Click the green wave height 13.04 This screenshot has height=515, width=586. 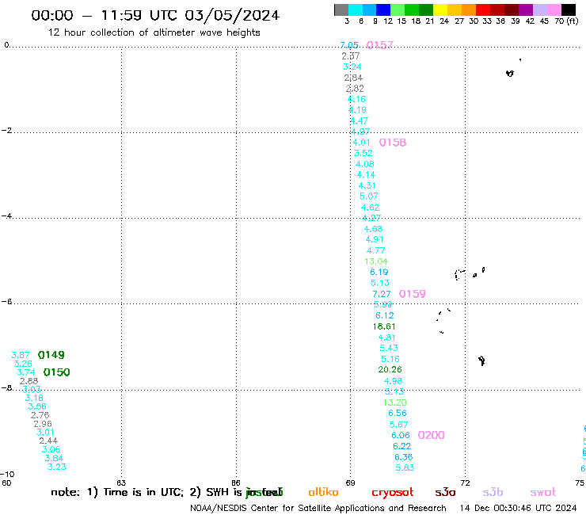(x=376, y=261)
